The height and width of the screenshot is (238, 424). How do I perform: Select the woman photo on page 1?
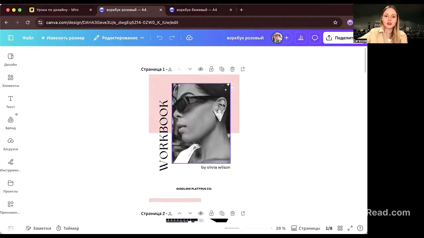click(201, 123)
